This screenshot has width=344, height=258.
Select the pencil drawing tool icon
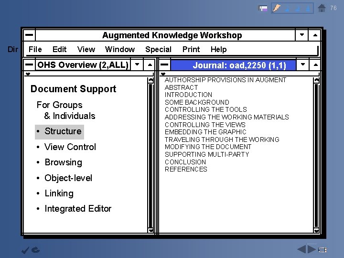pyautogui.click(x=277, y=8)
